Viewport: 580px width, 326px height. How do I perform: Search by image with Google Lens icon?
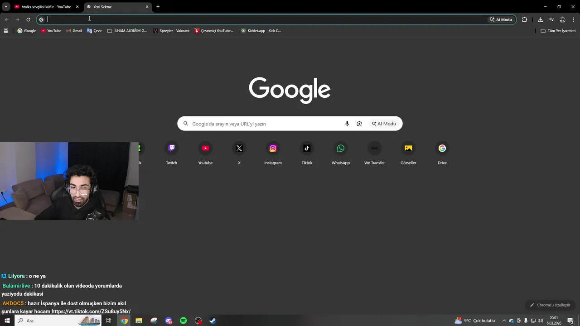pos(359,124)
